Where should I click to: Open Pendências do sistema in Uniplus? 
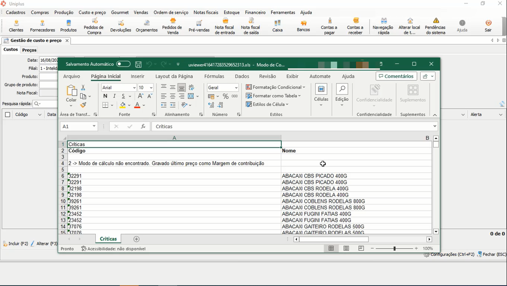436,26
